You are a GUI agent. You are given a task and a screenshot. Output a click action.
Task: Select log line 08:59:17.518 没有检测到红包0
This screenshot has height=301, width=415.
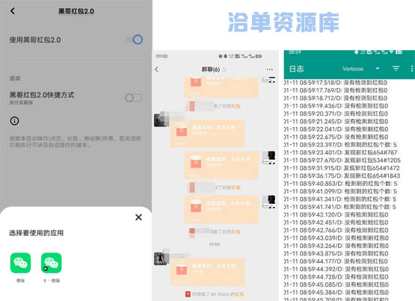[x=336, y=83]
